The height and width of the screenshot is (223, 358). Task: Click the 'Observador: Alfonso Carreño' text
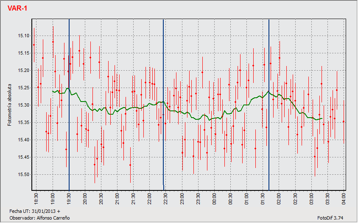click(x=39, y=217)
